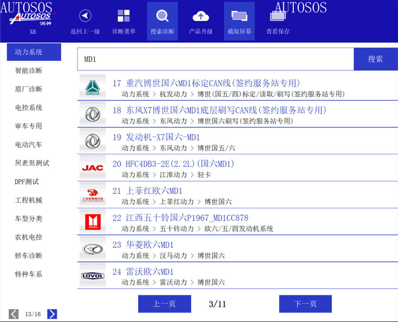Open 电控系统 sidebar item
The height and width of the screenshot is (322, 398).
[28, 108]
